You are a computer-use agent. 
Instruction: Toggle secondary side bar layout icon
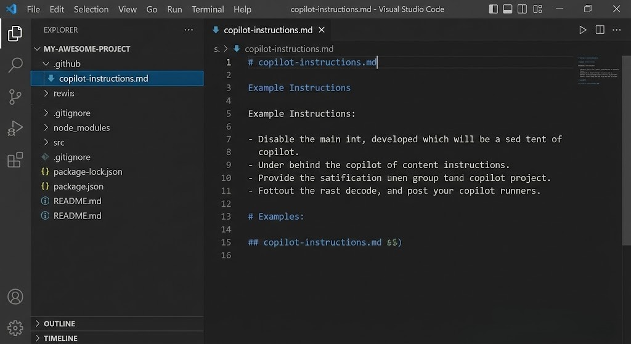pyautogui.click(x=522, y=9)
